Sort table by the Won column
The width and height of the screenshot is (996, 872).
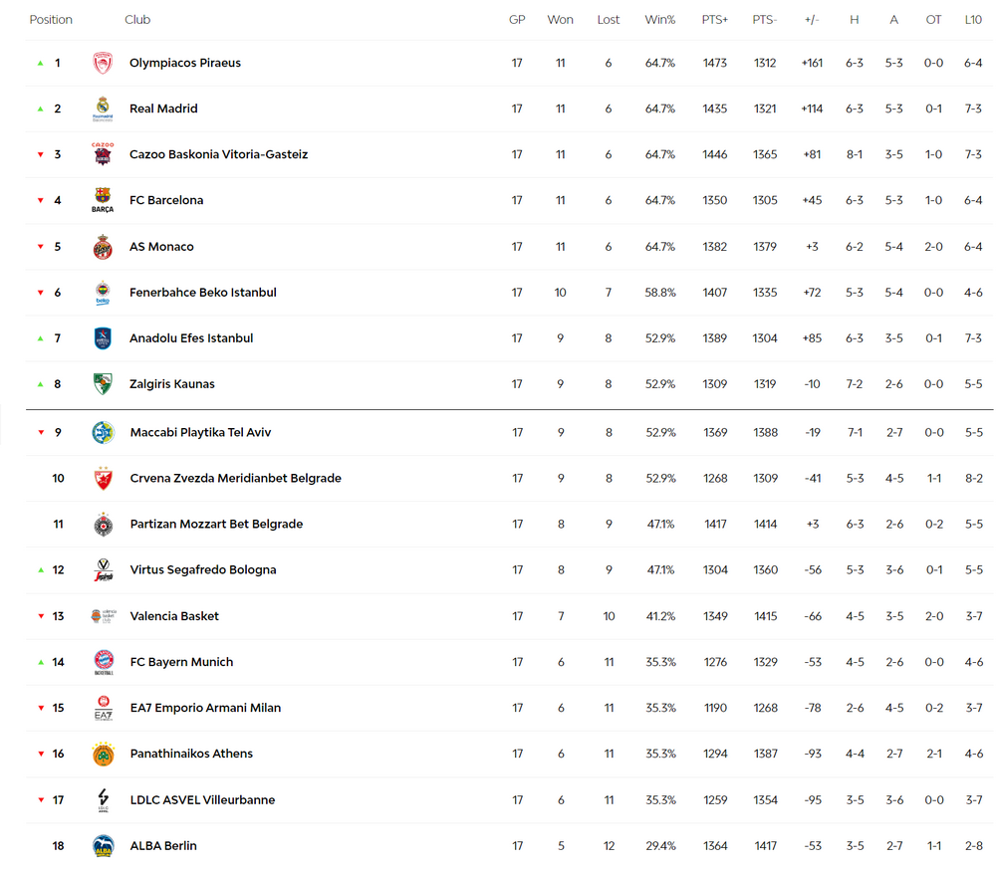click(560, 20)
